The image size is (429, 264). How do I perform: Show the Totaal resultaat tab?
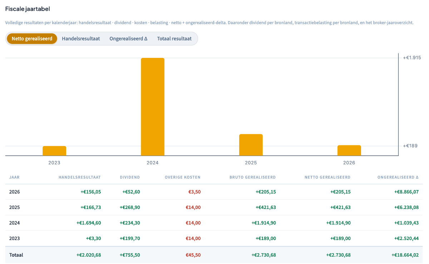pyautogui.click(x=174, y=39)
